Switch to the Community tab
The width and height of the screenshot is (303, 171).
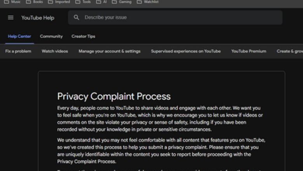click(x=51, y=37)
